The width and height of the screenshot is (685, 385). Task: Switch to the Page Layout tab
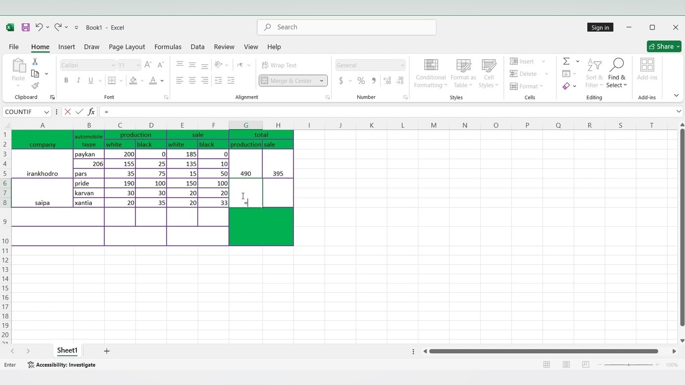coord(127,47)
